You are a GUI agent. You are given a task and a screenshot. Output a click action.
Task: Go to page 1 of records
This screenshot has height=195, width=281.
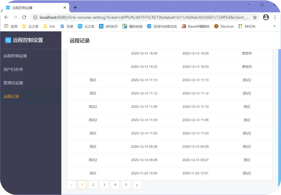point(82,185)
